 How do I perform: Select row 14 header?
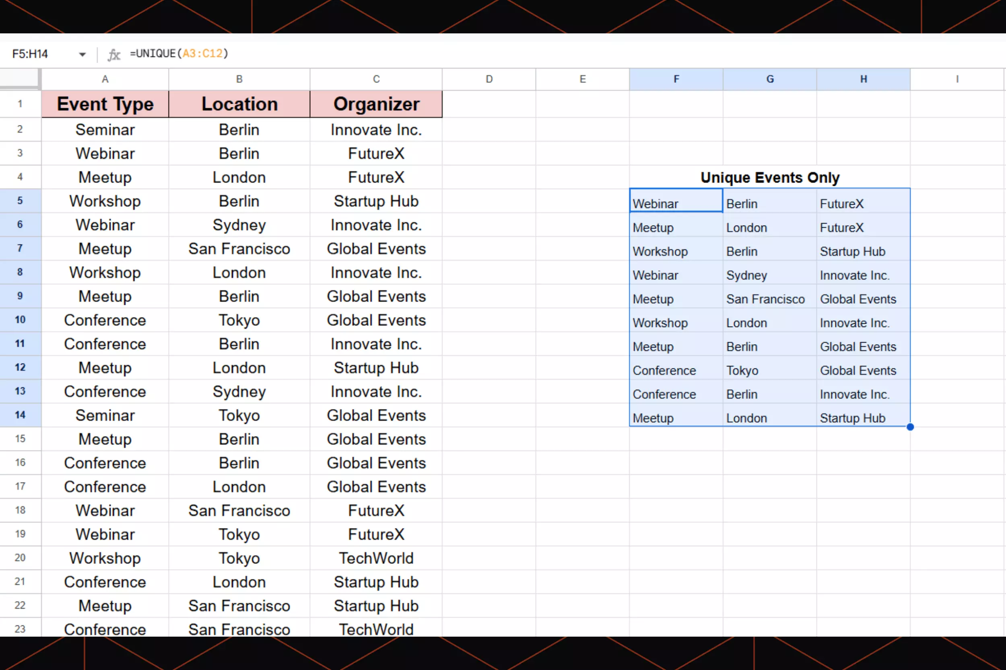coord(20,415)
